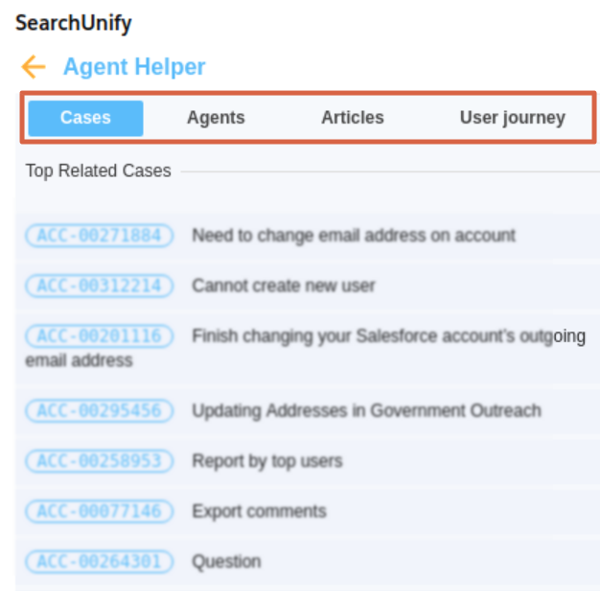Image resolution: width=600 pixels, height=591 pixels.
Task: Select the Articles tab
Action: click(x=353, y=119)
